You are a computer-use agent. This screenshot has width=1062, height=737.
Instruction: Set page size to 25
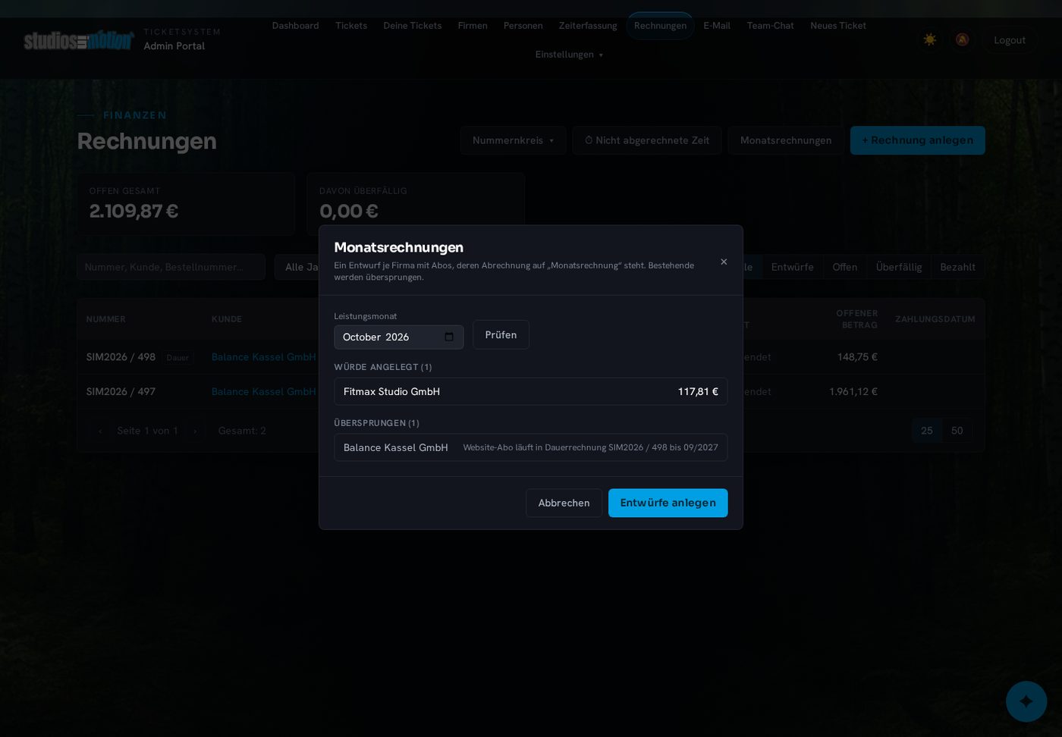click(x=927, y=431)
